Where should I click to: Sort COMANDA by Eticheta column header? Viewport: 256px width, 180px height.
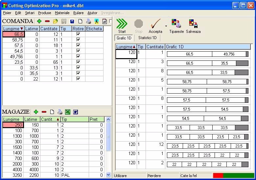coord(94,29)
